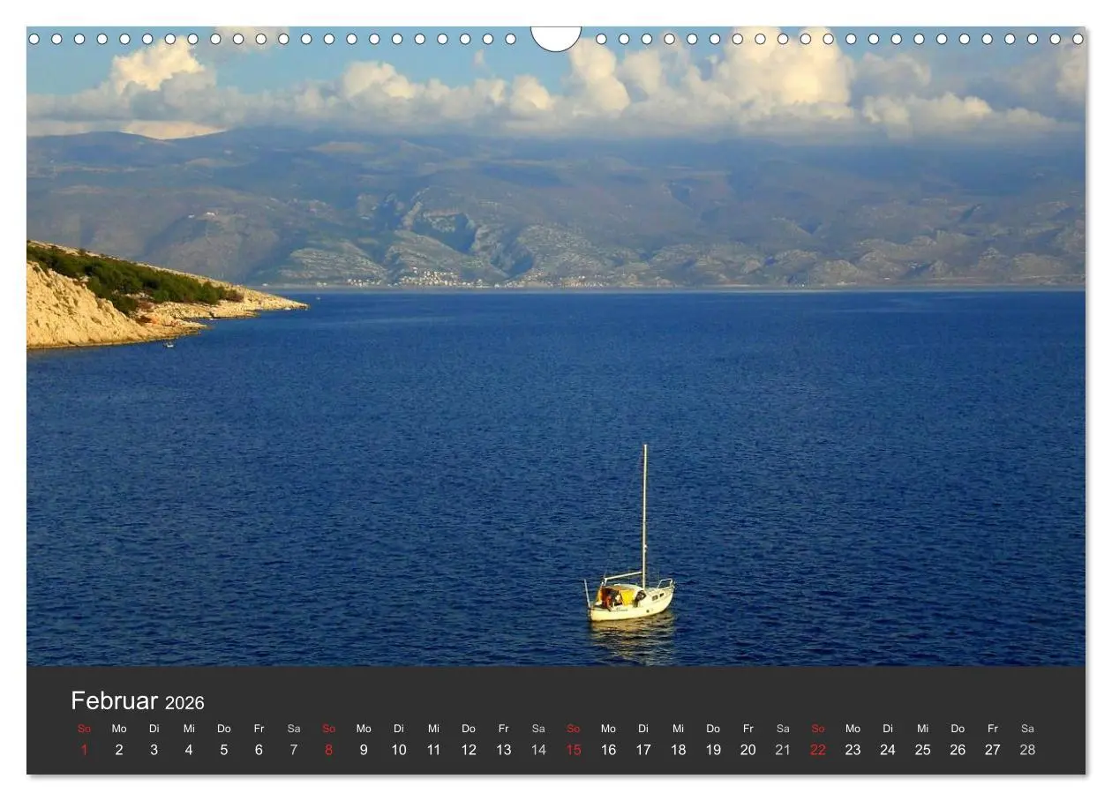The image size is (1112, 801).
Task: Click the gray Saturday date 14
Action: coord(537,749)
